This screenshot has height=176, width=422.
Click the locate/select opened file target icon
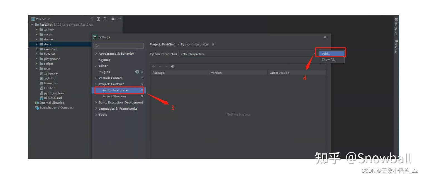tap(92, 19)
